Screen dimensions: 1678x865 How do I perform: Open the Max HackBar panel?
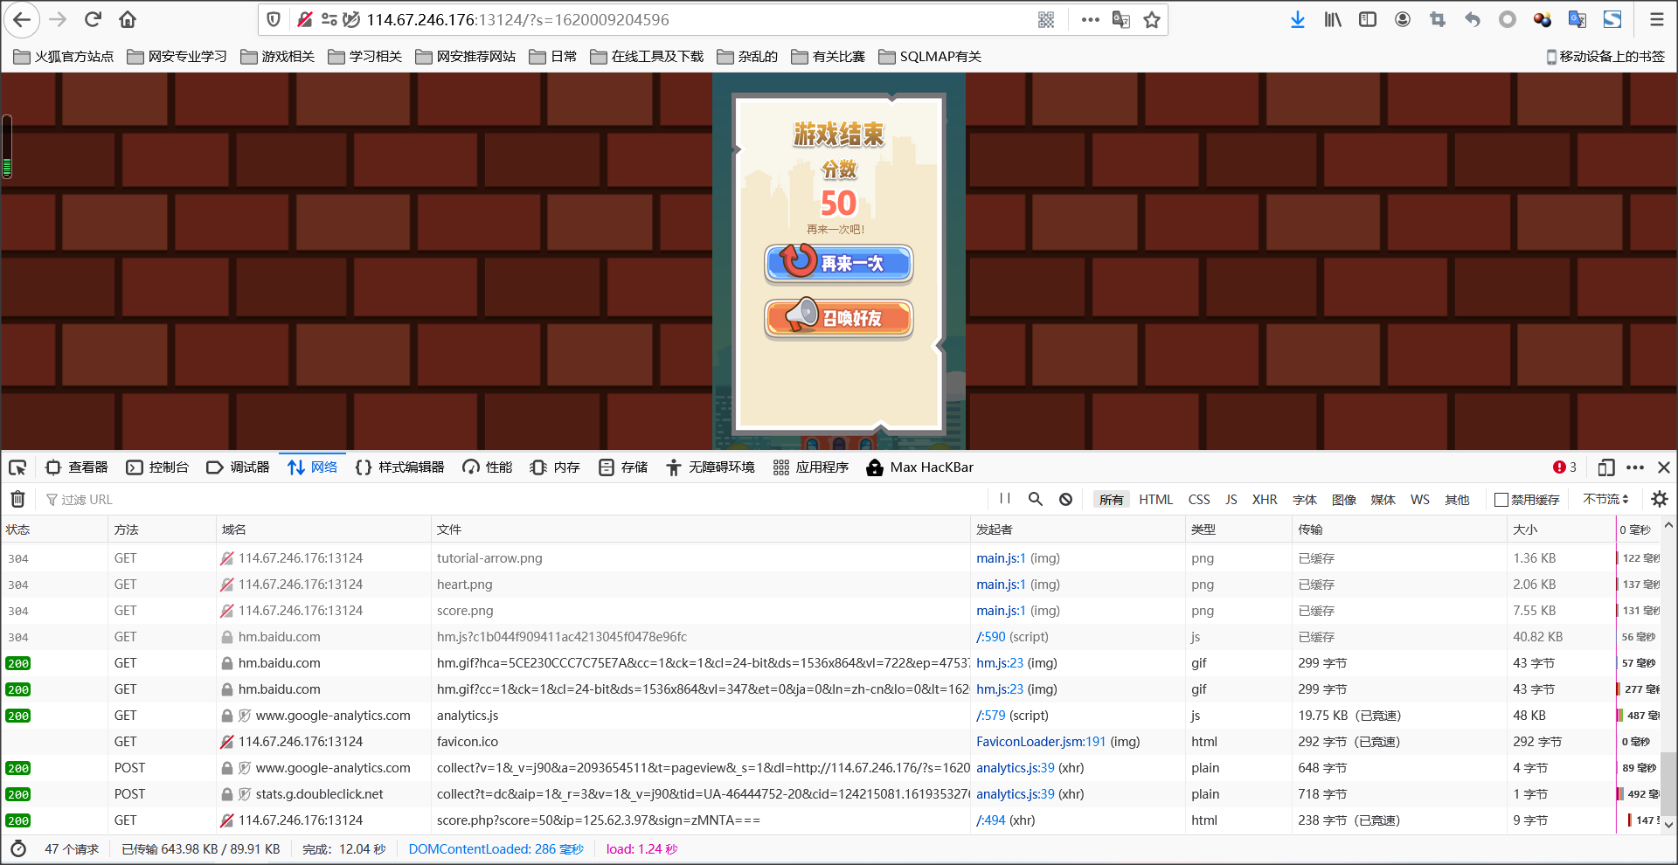[x=919, y=467]
